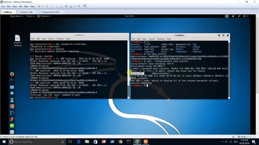Click the VMware Workstation taskbar icon

137,141
